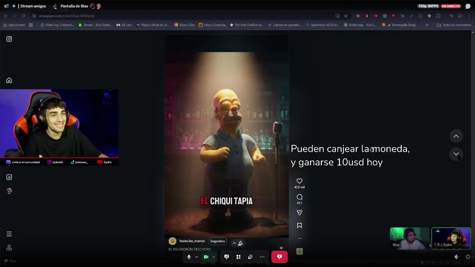Open 720p 30FPS stream quality badge

pos(429,6)
